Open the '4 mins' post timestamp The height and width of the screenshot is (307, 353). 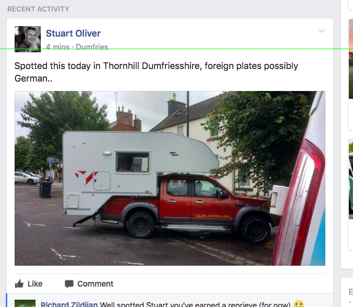[x=57, y=47]
